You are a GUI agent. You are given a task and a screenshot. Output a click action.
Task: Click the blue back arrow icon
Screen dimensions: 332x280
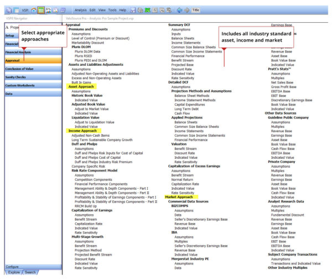coord(179,10)
